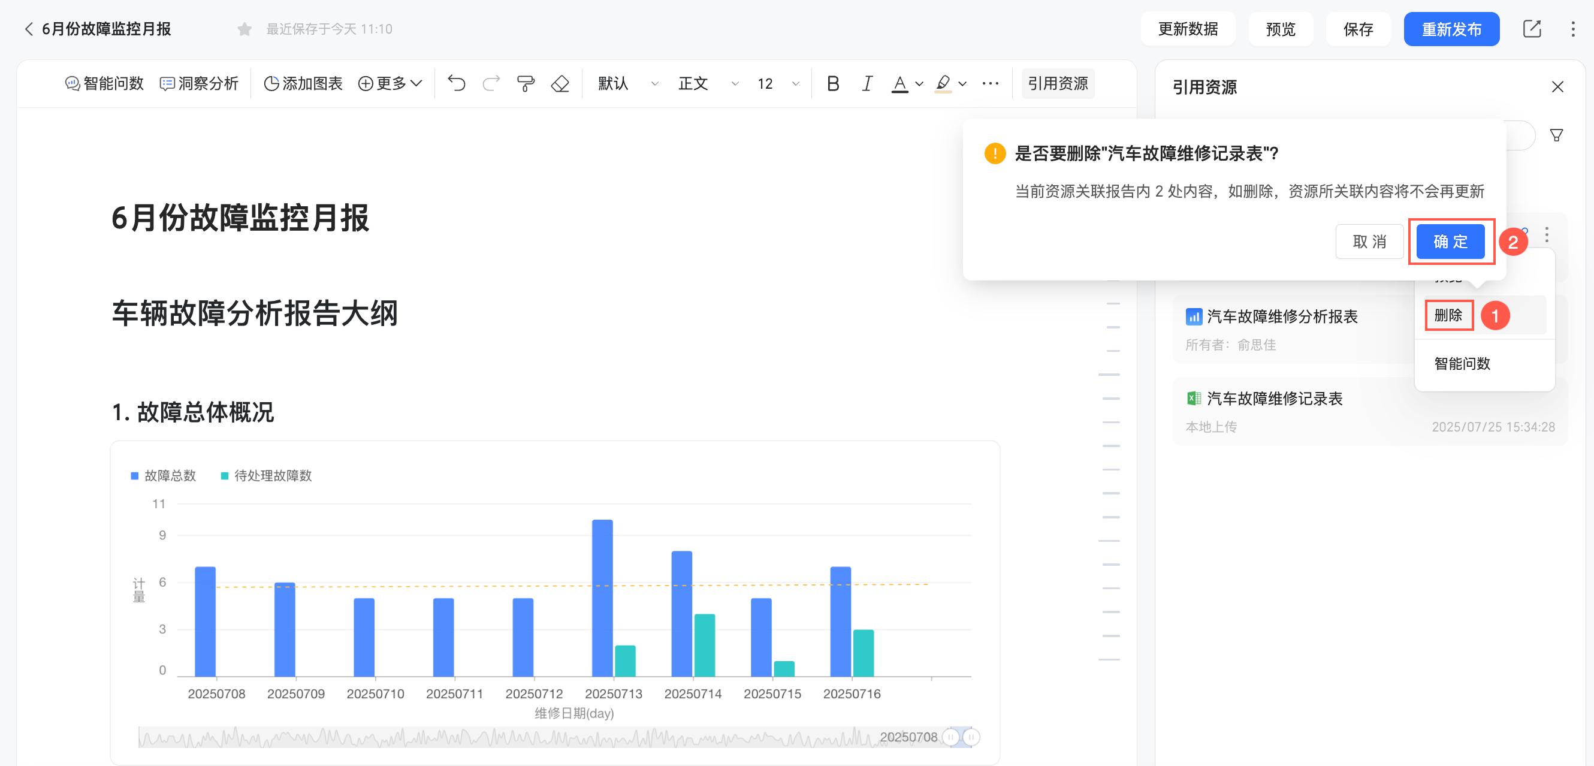The width and height of the screenshot is (1594, 766).
Task: Open 洞察分析 in the toolbar
Action: pyautogui.click(x=199, y=83)
